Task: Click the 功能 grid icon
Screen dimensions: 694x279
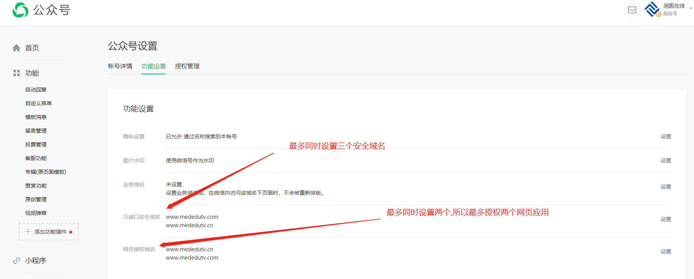Action: pos(16,73)
